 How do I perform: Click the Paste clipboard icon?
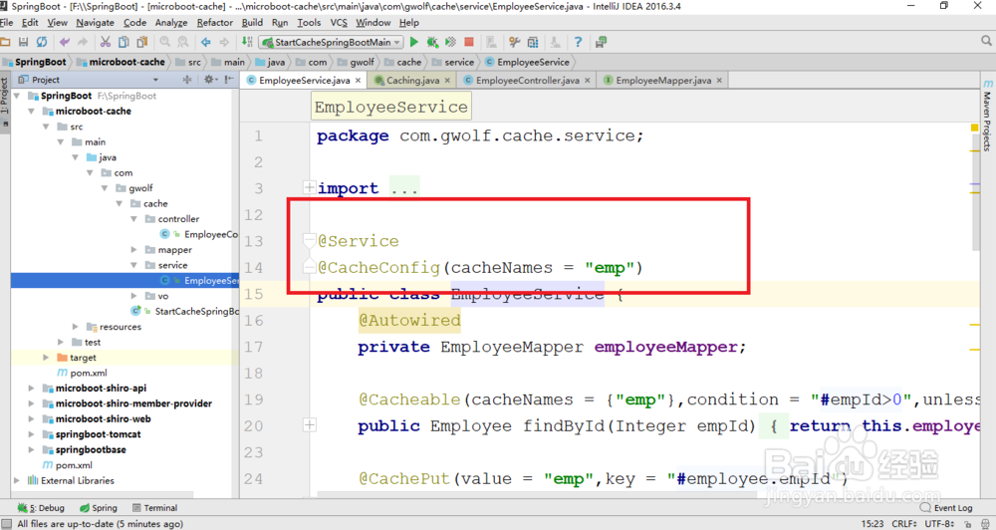pos(142,42)
